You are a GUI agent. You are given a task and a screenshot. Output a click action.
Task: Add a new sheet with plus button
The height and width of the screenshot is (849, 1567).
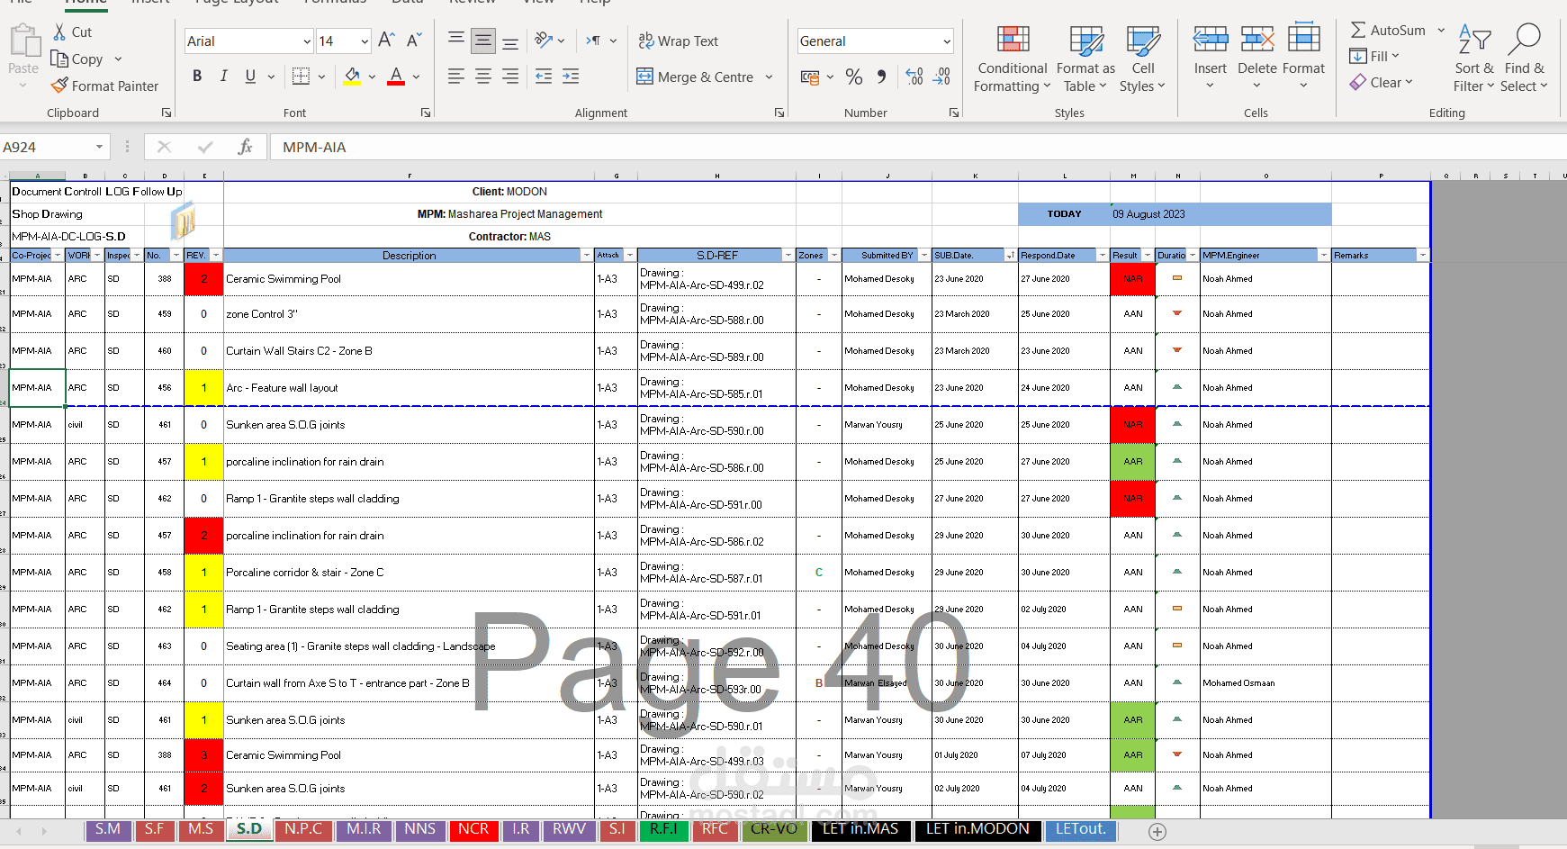point(1157,832)
